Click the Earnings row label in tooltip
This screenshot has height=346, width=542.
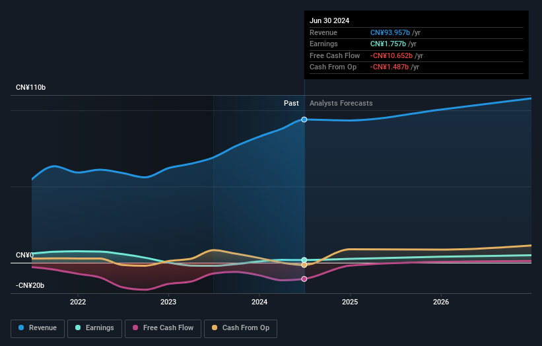click(x=323, y=44)
